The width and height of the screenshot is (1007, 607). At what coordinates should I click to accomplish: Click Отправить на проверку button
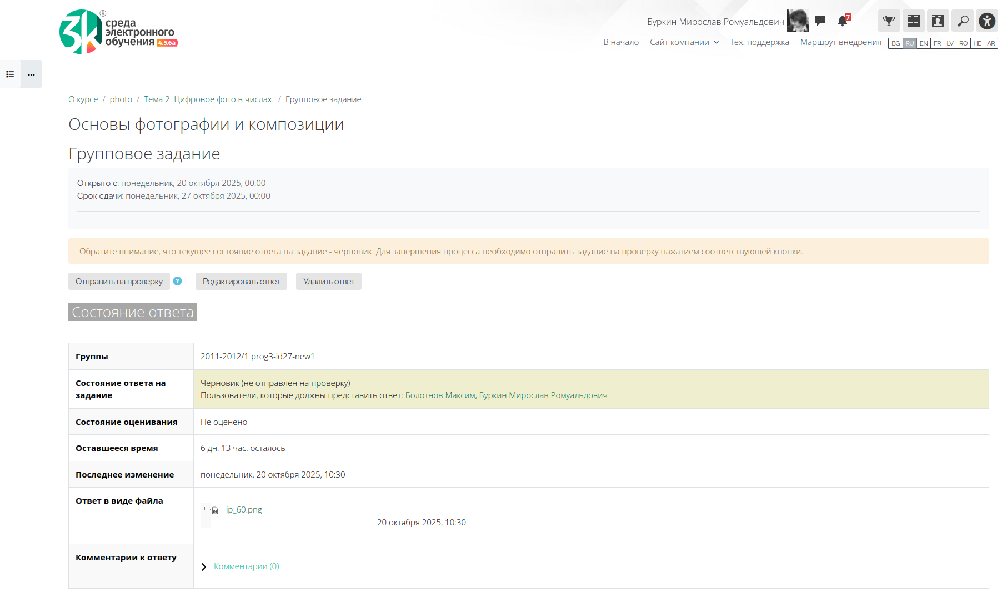click(x=119, y=282)
